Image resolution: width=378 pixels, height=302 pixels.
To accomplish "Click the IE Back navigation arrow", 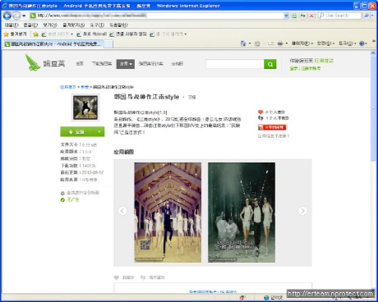I will pos(7,16).
